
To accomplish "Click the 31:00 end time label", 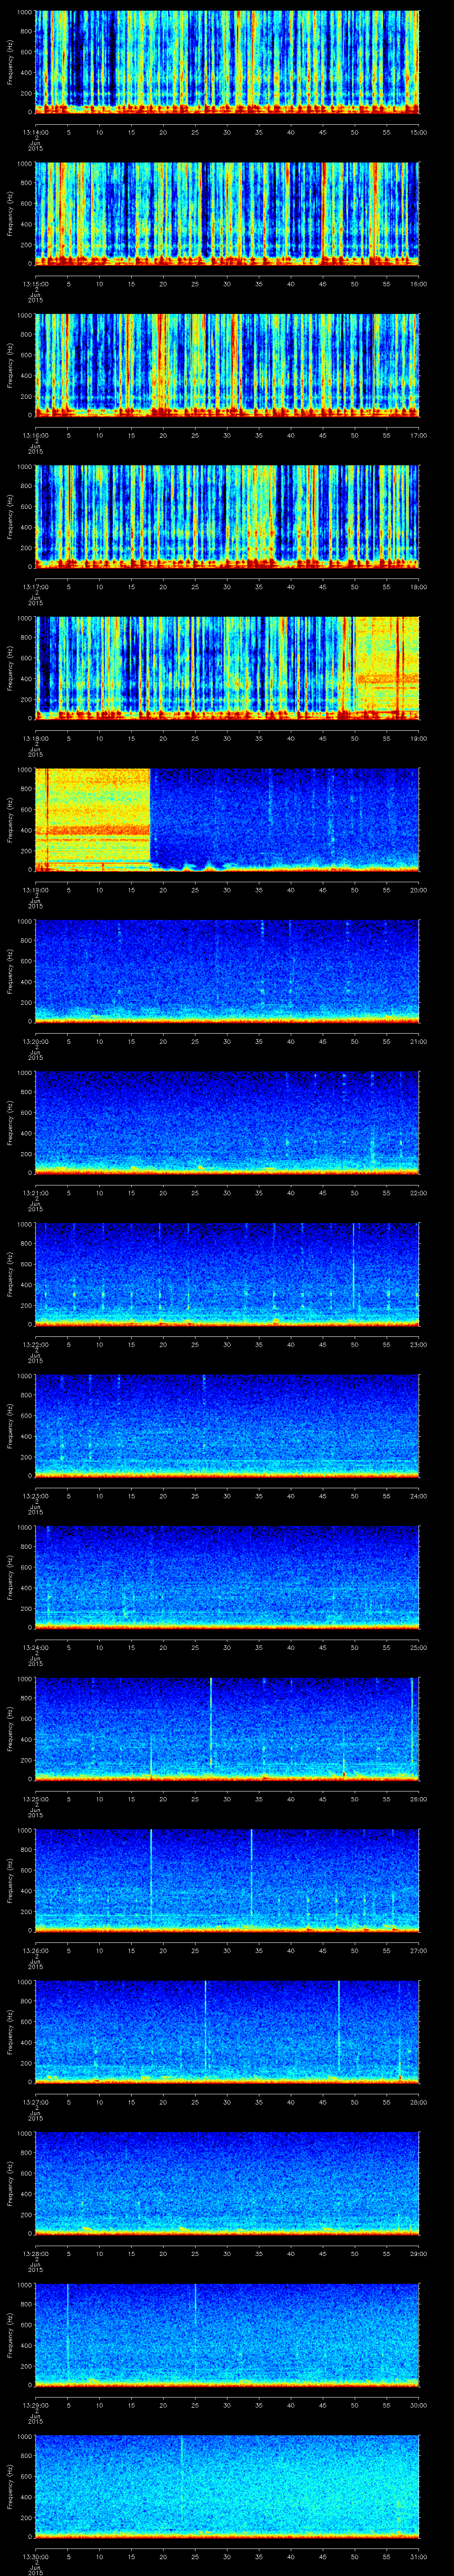I will (x=418, y=2555).
